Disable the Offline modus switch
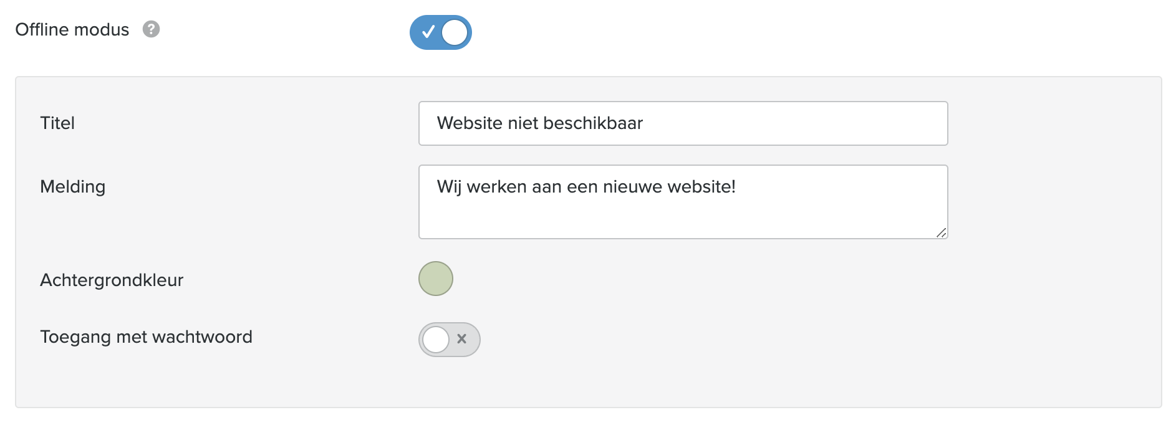1176x425 pixels. (x=440, y=32)
